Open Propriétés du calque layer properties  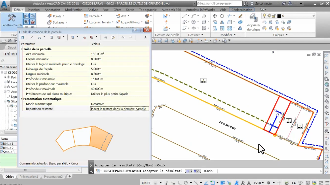pos(253,22)
